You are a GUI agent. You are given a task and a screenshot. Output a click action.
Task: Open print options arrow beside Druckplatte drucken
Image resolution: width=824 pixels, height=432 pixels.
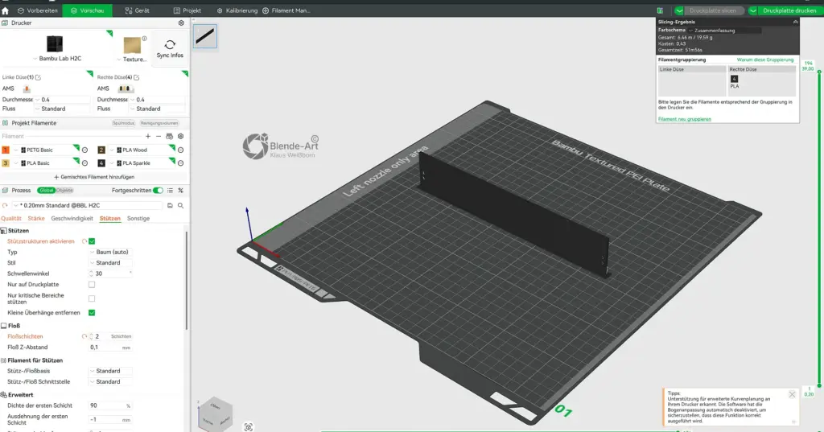pos(753,10)
